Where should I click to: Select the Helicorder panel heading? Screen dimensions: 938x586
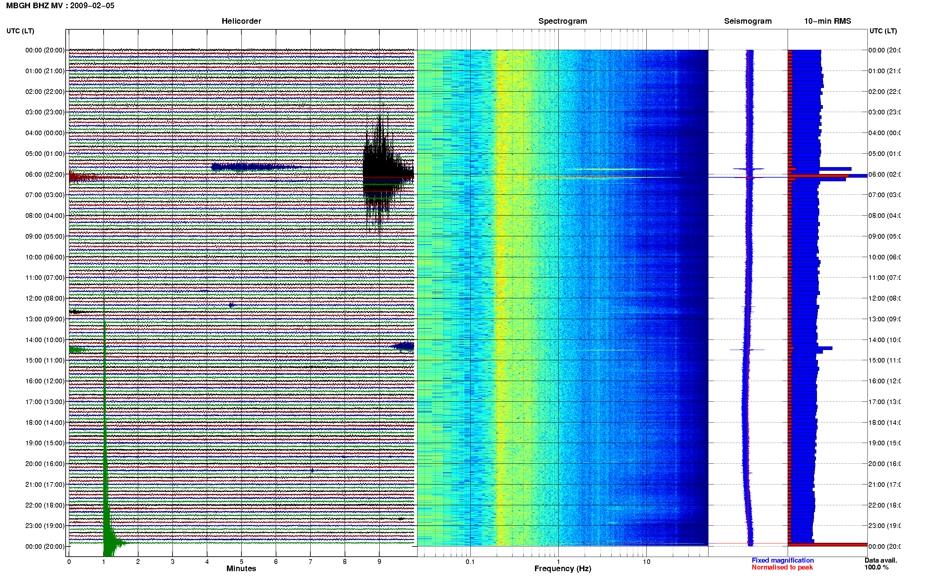[x=241, y=21]
